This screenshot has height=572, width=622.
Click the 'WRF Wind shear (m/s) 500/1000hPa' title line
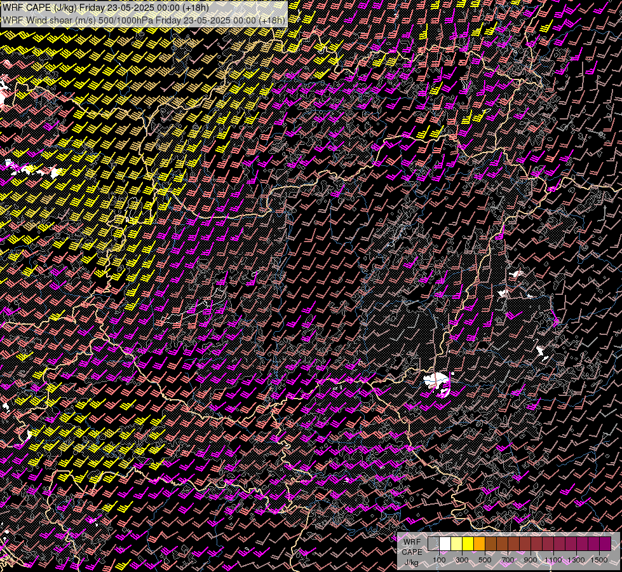click(144, 20)
